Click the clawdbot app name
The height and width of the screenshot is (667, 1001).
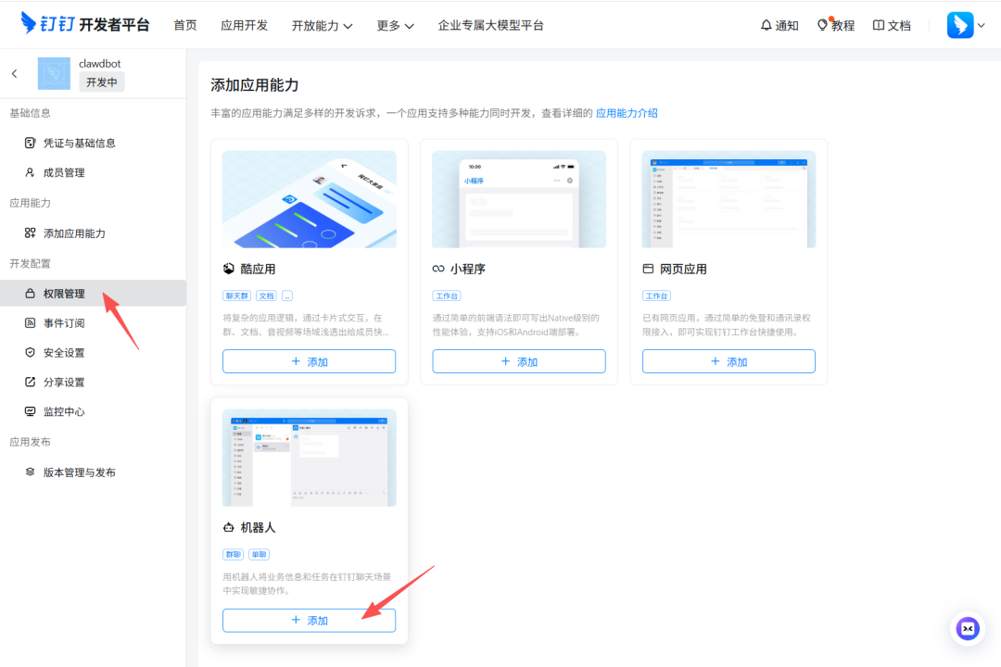coord(99,63)
